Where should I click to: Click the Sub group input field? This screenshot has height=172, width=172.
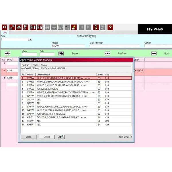47,54
